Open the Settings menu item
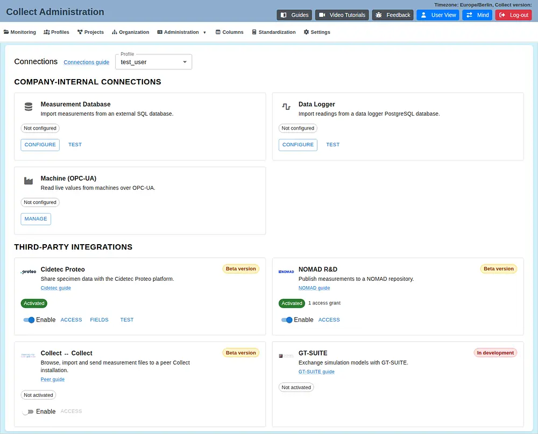Viewport: 538px width, 434px height. 317,32
